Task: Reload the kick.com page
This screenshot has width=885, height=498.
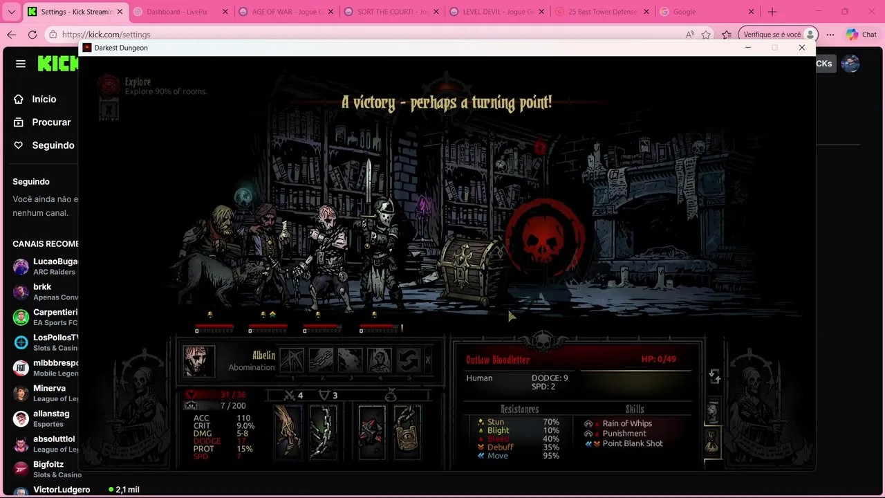Action: (x=32, y=35)
